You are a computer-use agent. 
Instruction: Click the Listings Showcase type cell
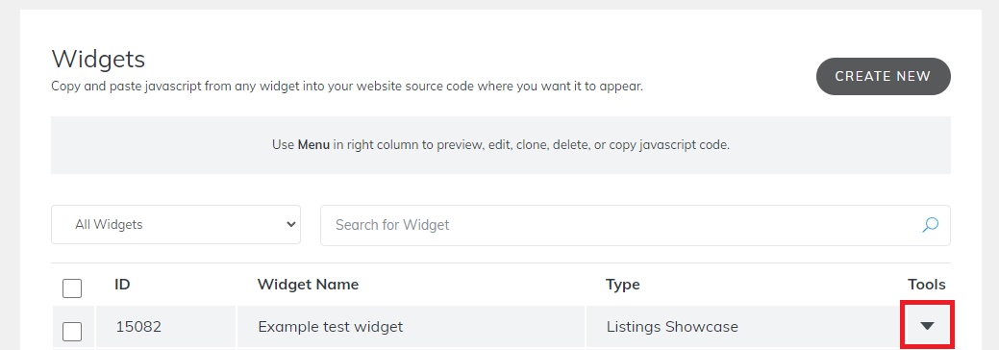672,327
